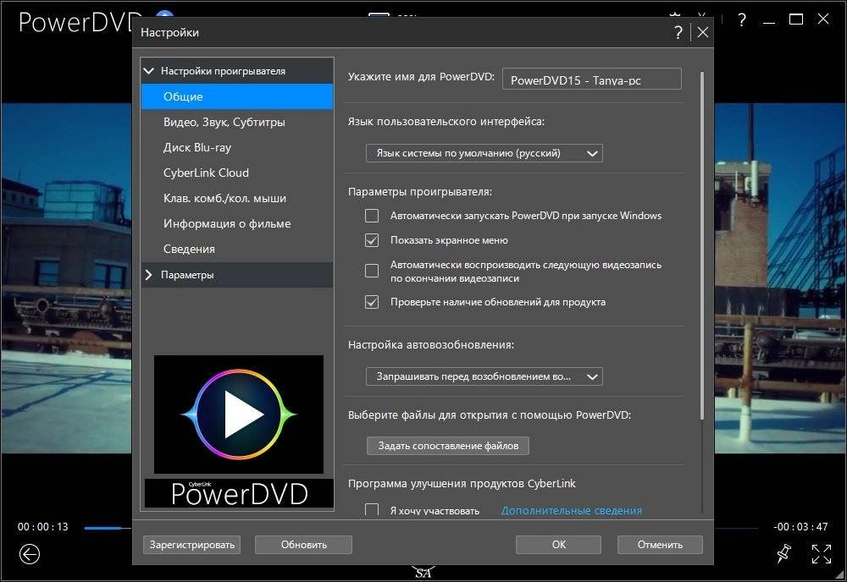
Task: Click the remaining time -00:03:47
Action: pos(800,526)
